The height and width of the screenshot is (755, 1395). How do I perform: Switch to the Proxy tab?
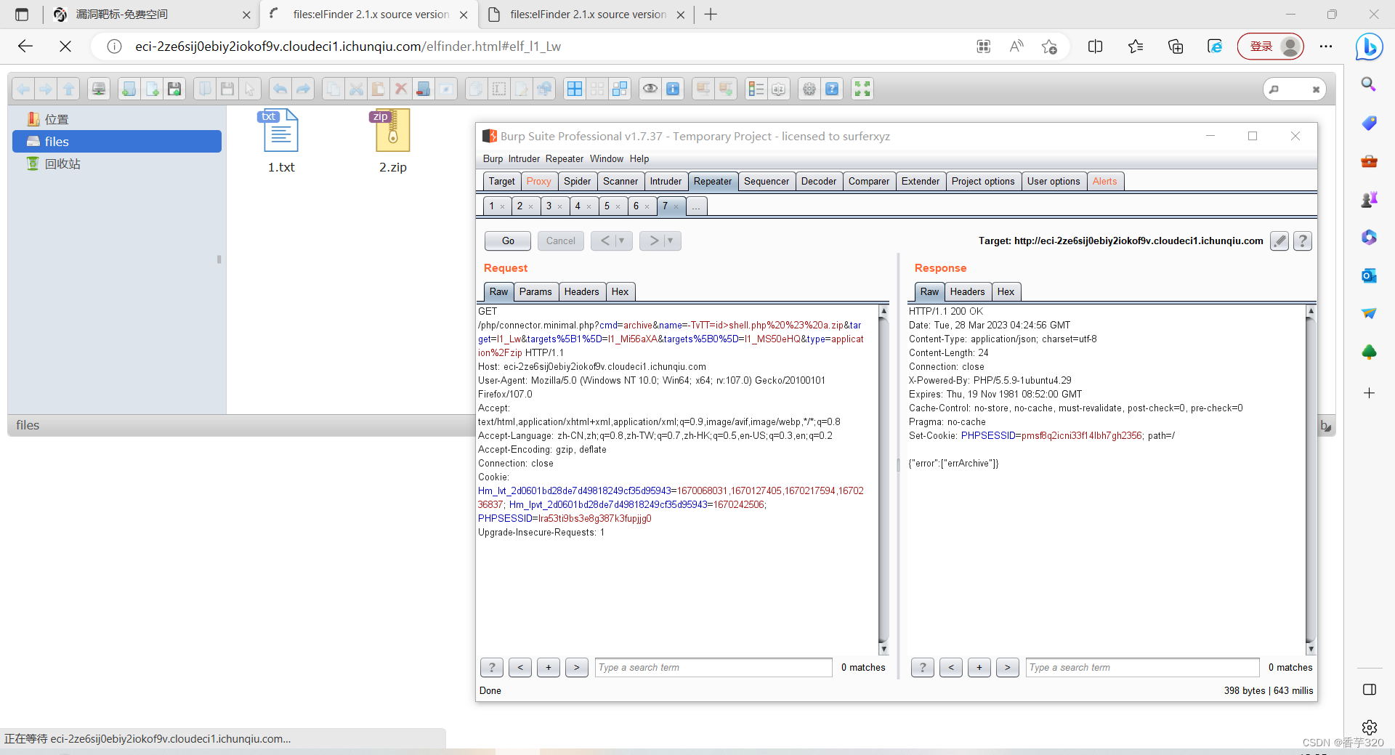click(539, 182)
